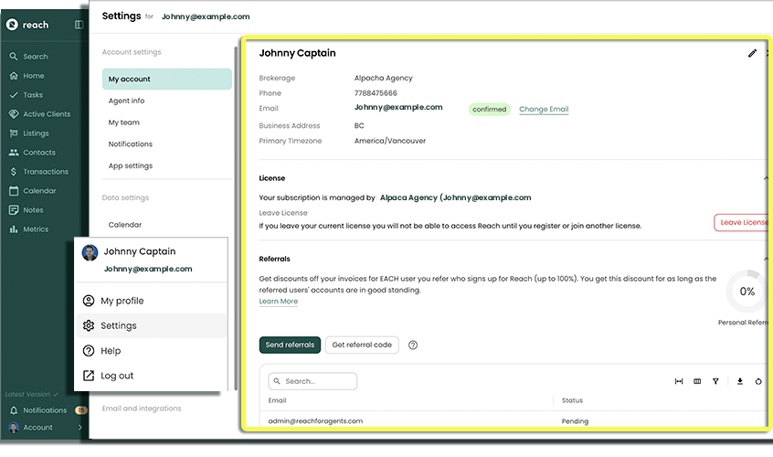Screen dimensions: 773x457
Task: Click the red Leave License button
Action: click(x=742, y=222)
